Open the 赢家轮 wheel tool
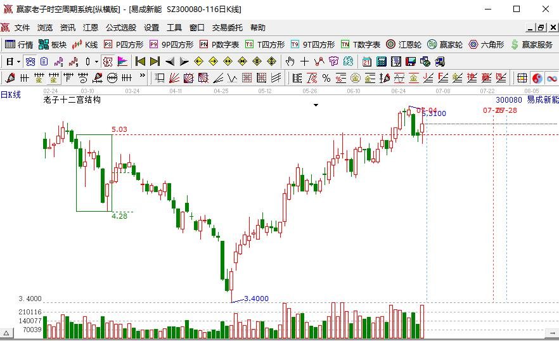 [x=445, y=44]
